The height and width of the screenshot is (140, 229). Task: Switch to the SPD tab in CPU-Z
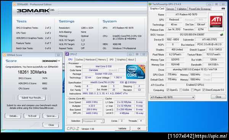(x=111, y=59)
